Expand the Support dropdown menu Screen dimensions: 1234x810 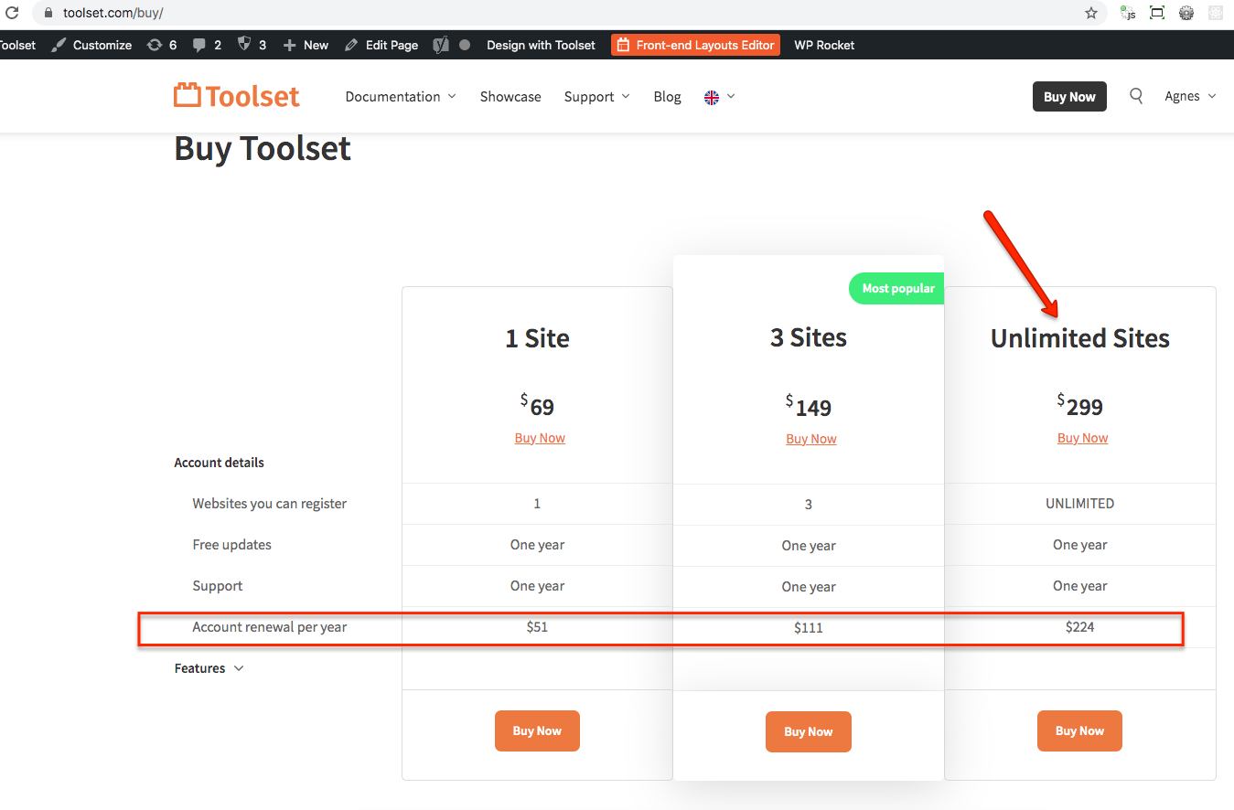point(596,97)
